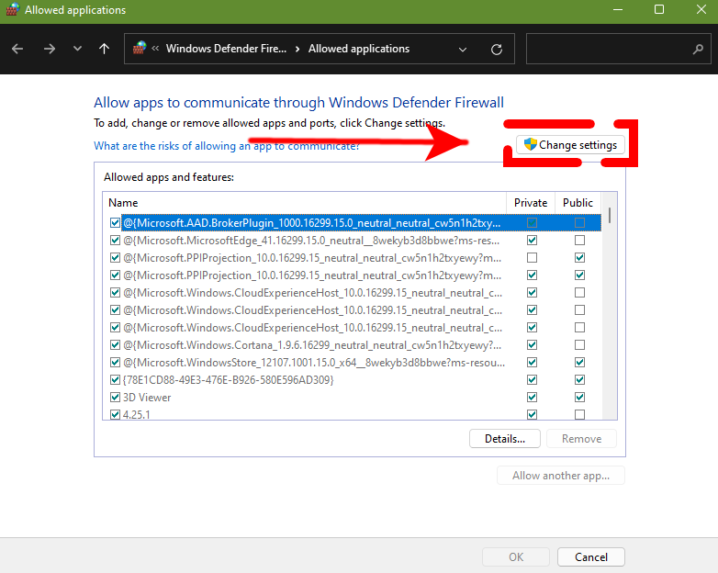Toggle Public checkbox for MicrosoftEdge

(579, 240)
